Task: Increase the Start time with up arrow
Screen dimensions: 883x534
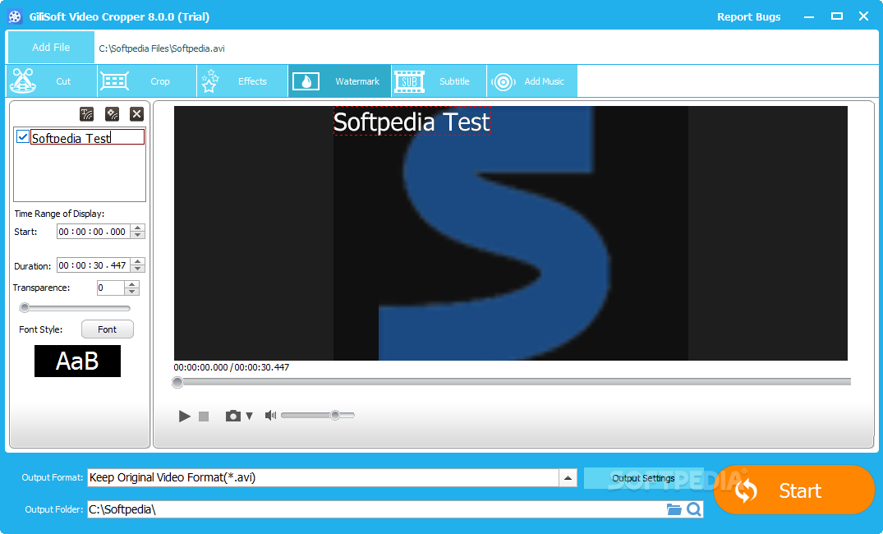Action: [138, 228]
